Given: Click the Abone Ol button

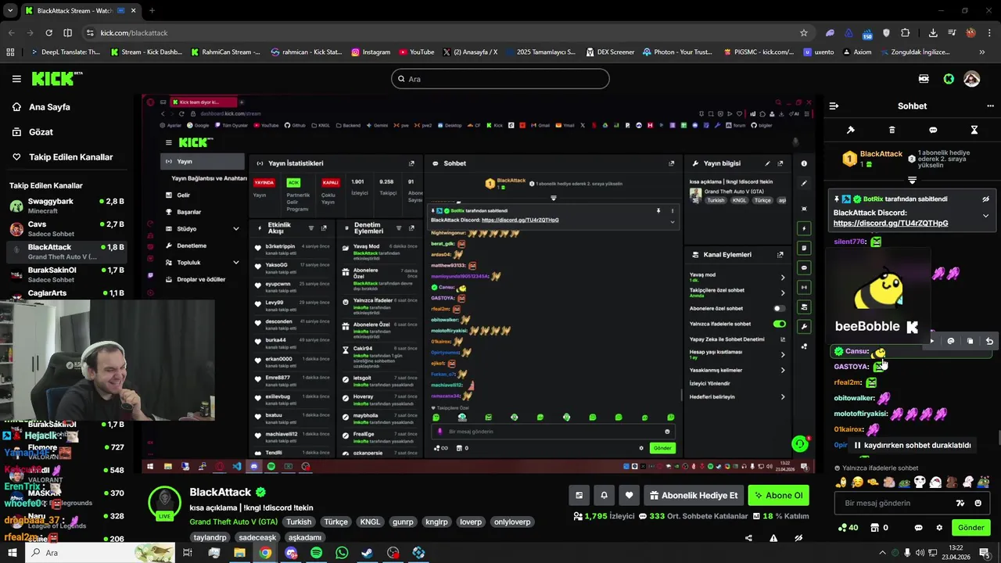Looking at the screenshot, I should [778, 495].
